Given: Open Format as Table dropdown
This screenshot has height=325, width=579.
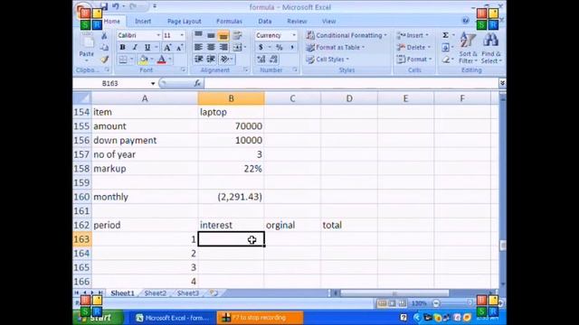Looking at the screenshot, I should coord(336,47).
